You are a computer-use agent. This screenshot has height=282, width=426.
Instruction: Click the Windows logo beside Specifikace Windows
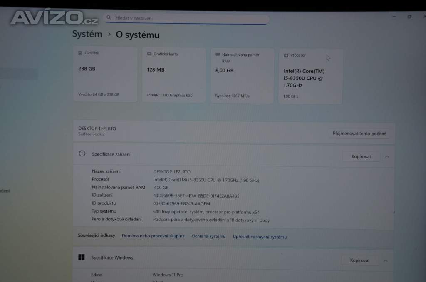(82, 257)
